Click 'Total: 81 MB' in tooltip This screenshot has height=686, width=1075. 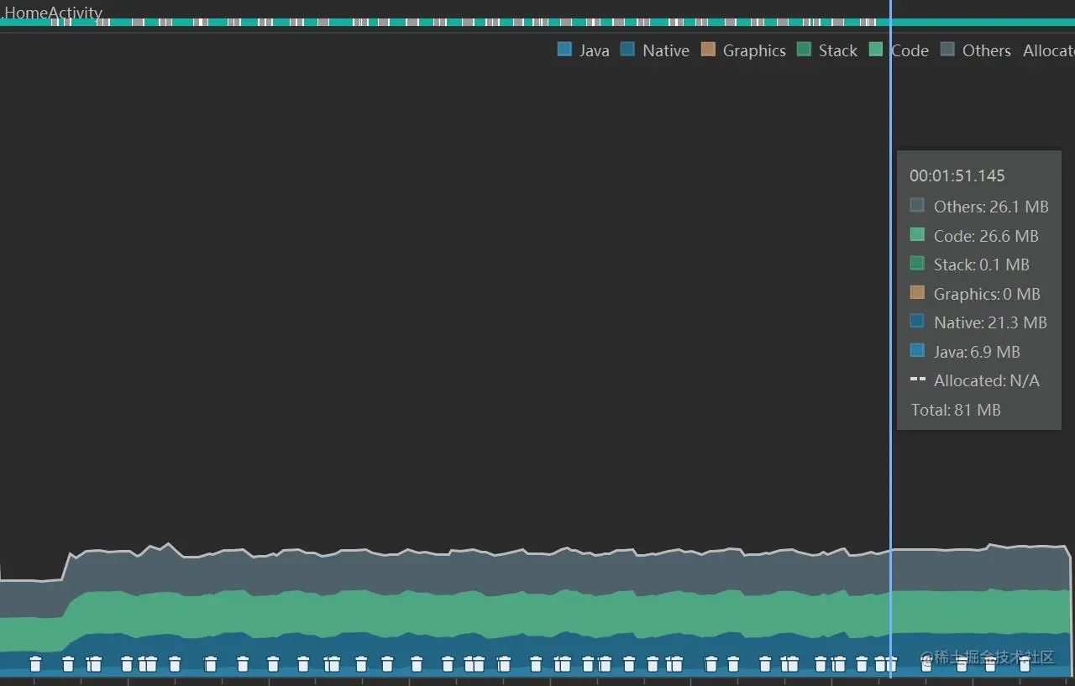click(x=956, y=410)
